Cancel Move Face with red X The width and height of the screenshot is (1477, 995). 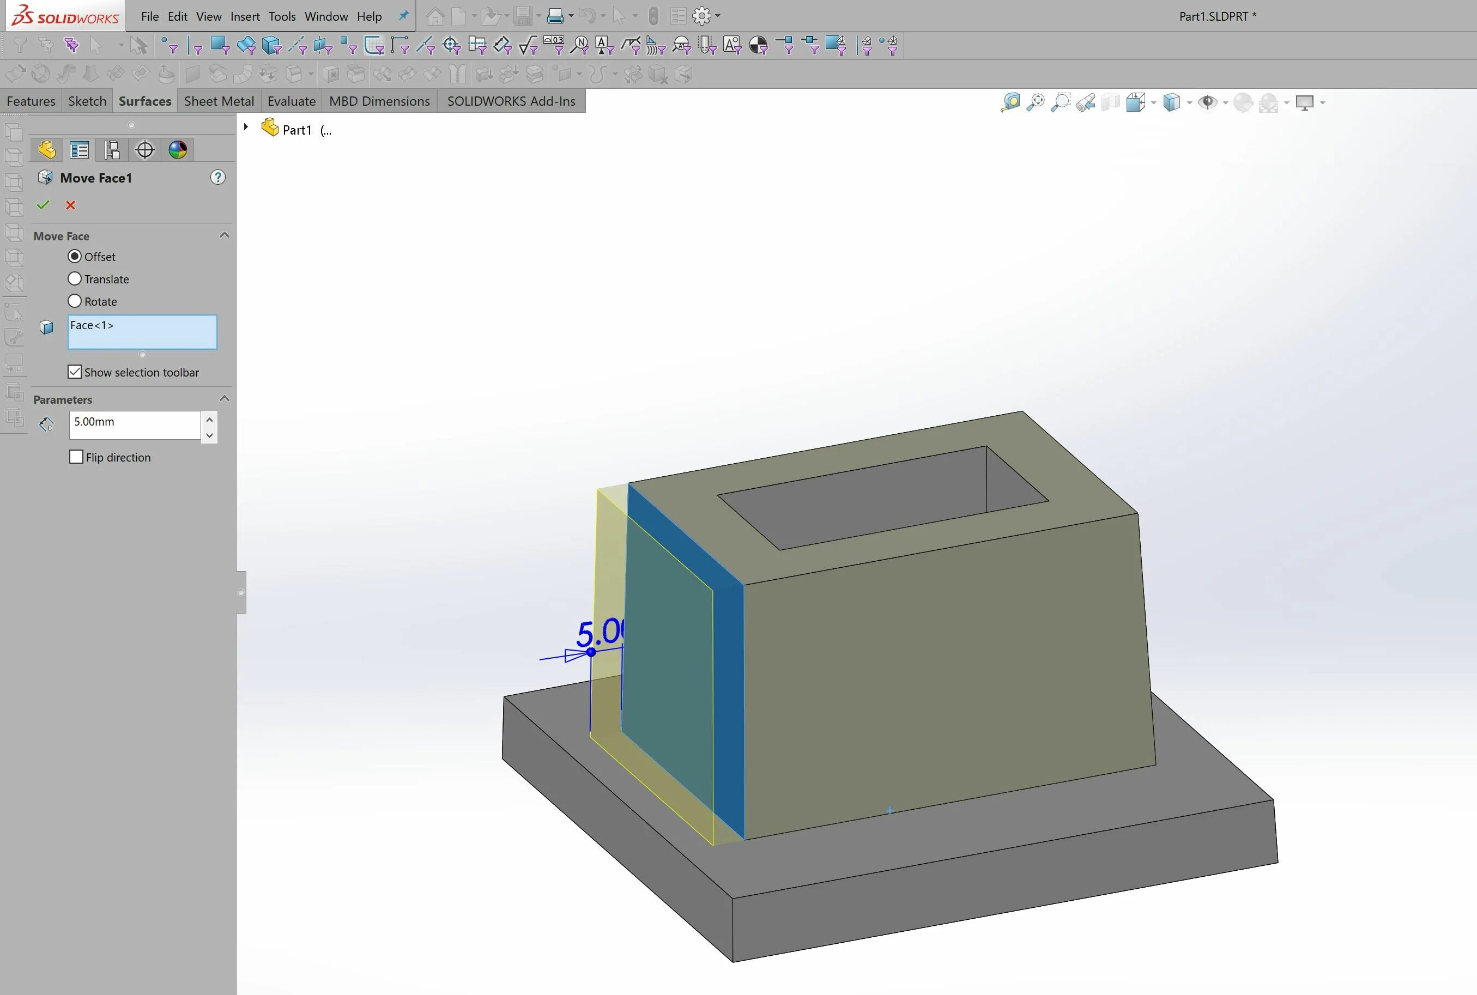coord(70,205)
